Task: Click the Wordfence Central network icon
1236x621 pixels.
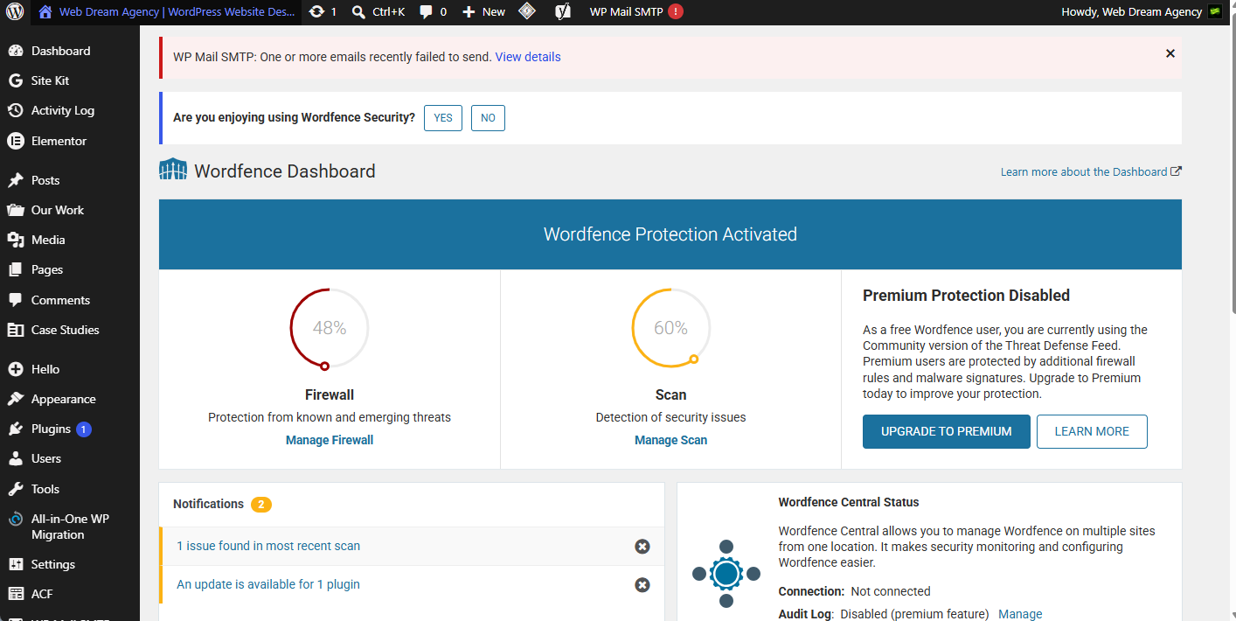Action: click(x=726, y=575)
